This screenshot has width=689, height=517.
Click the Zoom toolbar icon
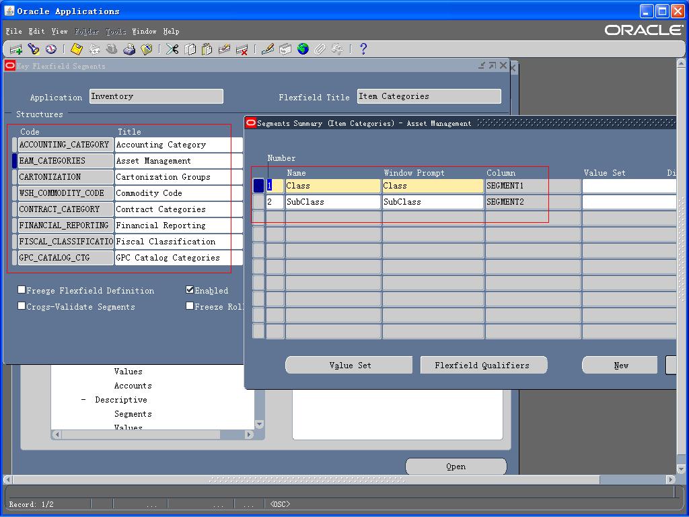pyautogui.click(x=285, y=49)
